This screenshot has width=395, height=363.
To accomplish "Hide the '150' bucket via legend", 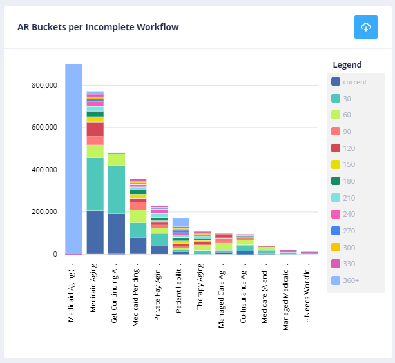I will click(x=348, y=164).
